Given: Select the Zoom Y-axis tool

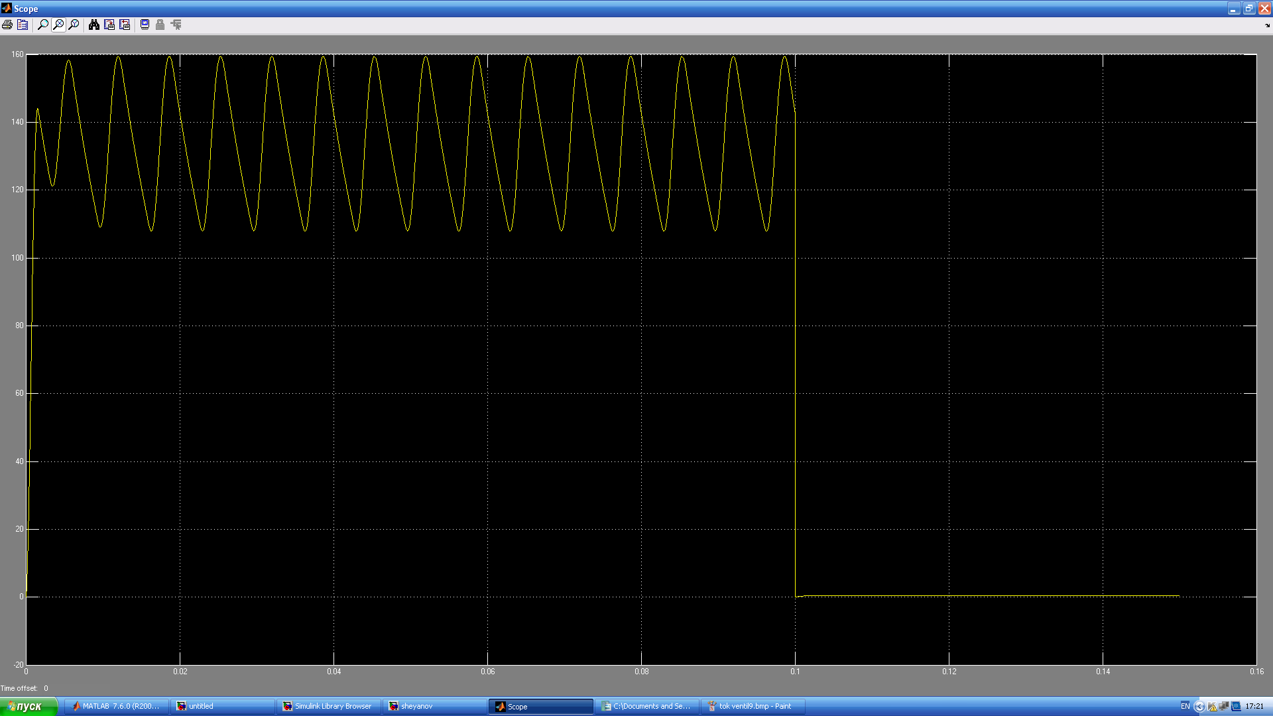Looking at the screenshot, I should (x=74, y=25).
